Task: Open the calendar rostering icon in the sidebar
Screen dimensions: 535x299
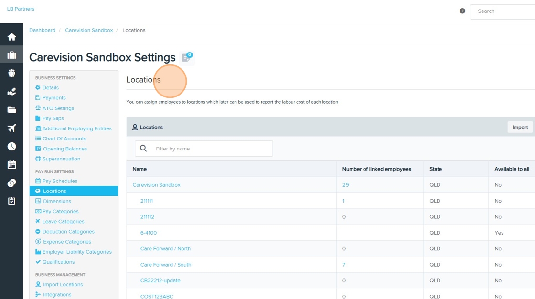Action: coord(11,164)
